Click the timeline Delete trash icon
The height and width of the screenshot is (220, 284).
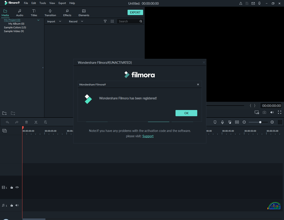coord(26,122)
